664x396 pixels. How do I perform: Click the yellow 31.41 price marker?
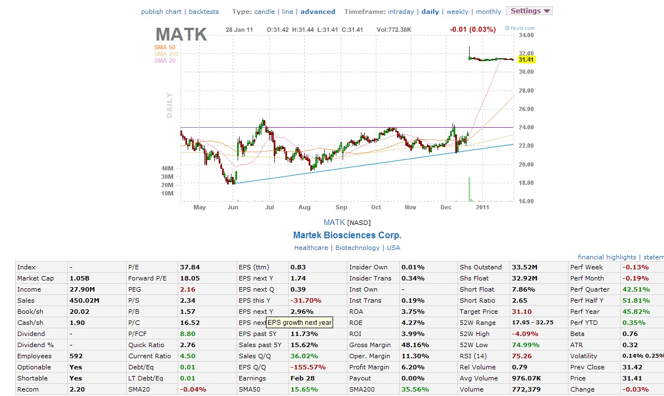pyautogui.click(x=526, y=60)
